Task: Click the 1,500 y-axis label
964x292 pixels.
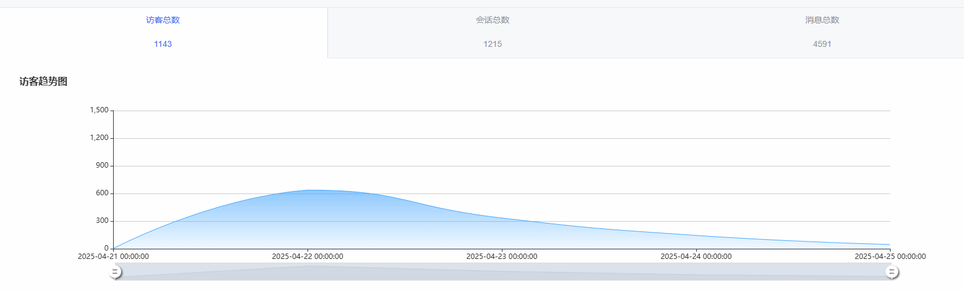Action: pyautogui.click(x=99, y=110)
